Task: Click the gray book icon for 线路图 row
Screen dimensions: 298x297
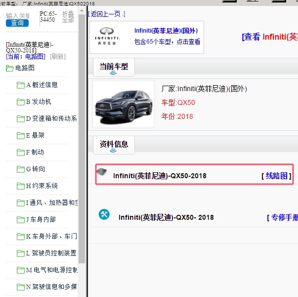Action: click(x=102, y=172)
